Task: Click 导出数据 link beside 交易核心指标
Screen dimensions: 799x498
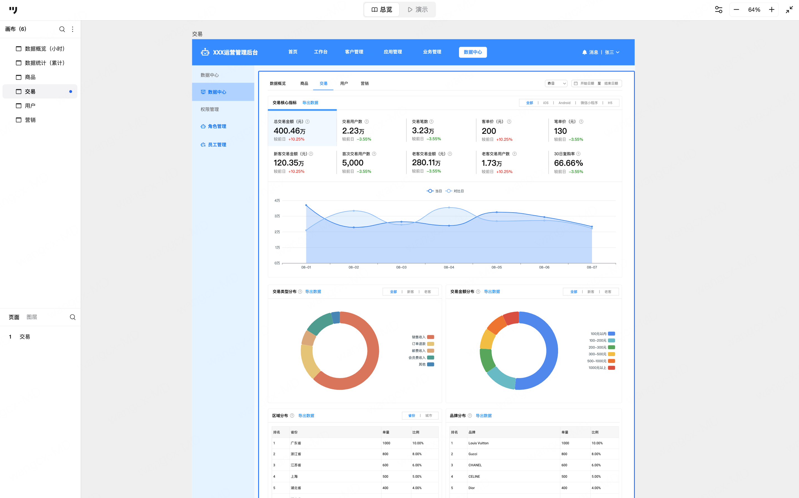Action: click(310, 102)
